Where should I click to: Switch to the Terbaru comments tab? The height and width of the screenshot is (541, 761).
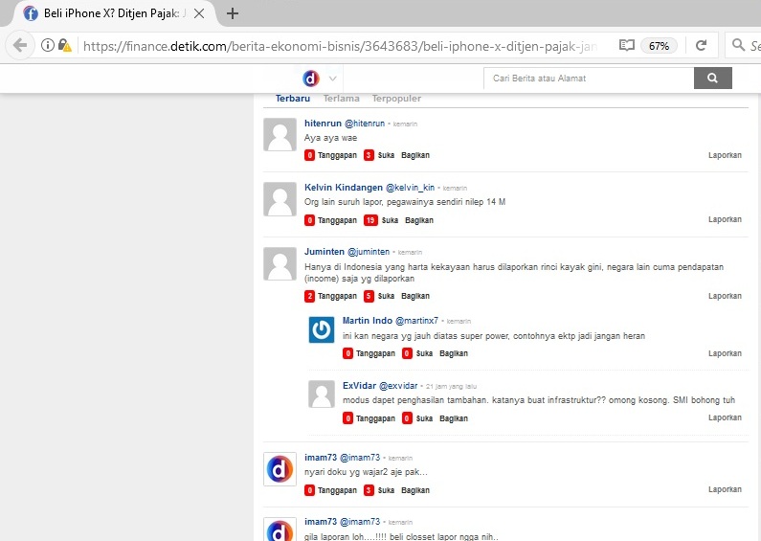[293, 99]
